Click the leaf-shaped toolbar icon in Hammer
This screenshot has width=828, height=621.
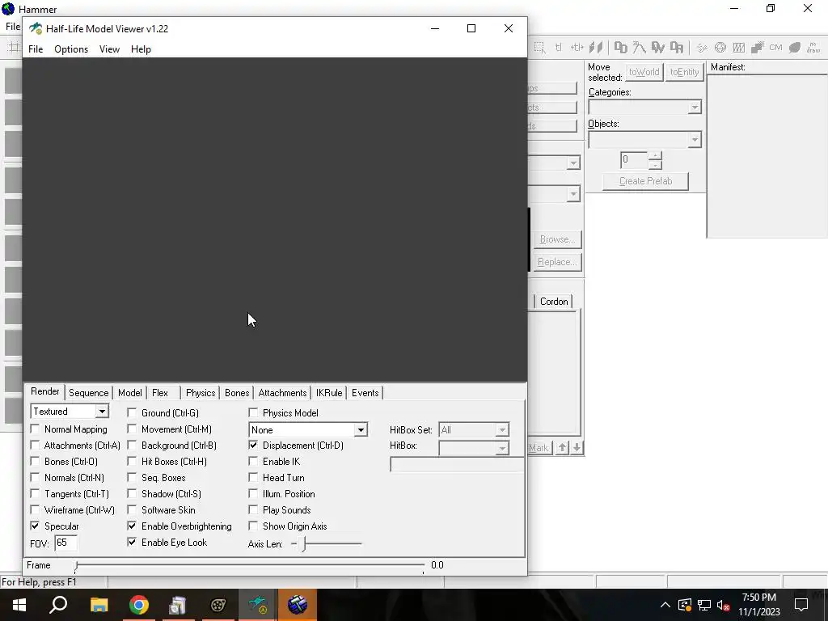click(795, 48)
